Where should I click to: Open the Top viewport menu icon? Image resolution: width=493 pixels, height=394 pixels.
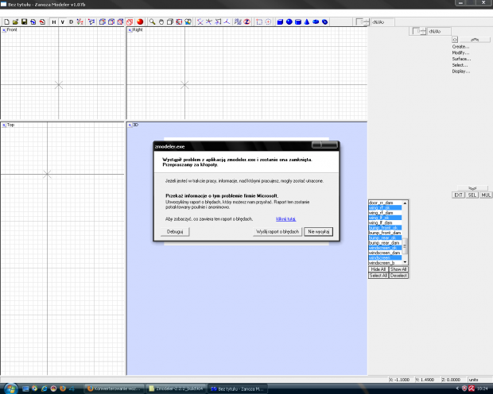click(x=4, y=125)
